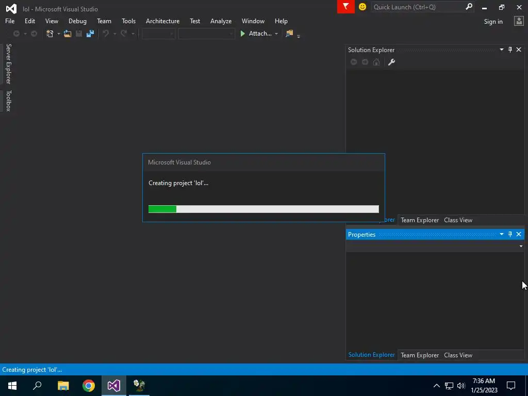Click the Undo toolbar icon
Screen dimensions: 528x396
point(106,34)
